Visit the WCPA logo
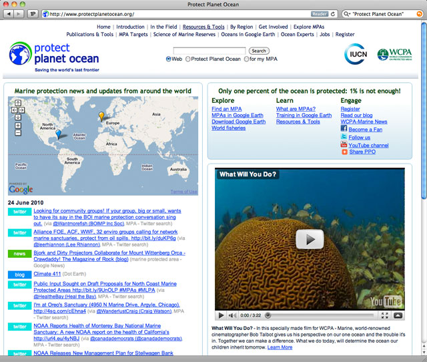The height and width of the screenshot is (362, 427). pos(394,54)
